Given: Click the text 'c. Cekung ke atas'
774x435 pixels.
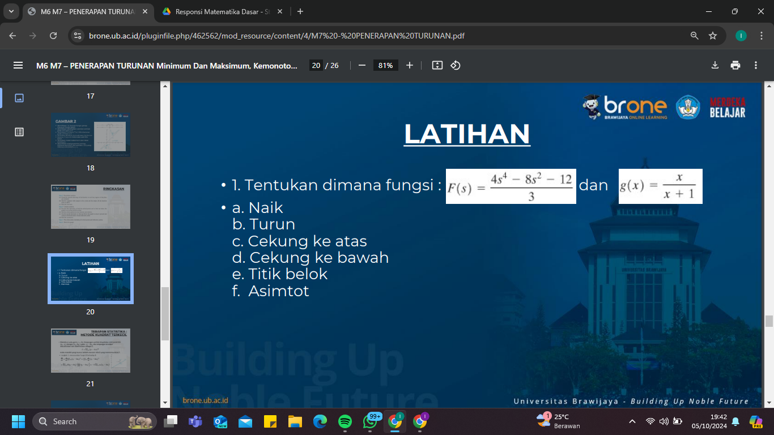Looking at the screenshot, I should (x=300, y=241).
